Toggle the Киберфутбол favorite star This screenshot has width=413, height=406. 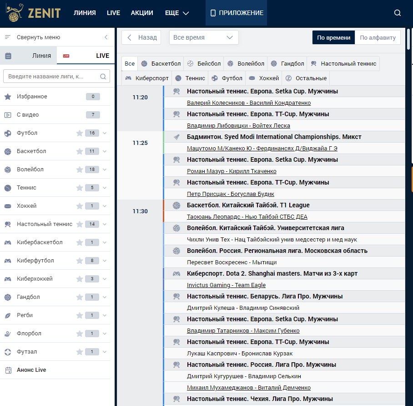[80, 261]
